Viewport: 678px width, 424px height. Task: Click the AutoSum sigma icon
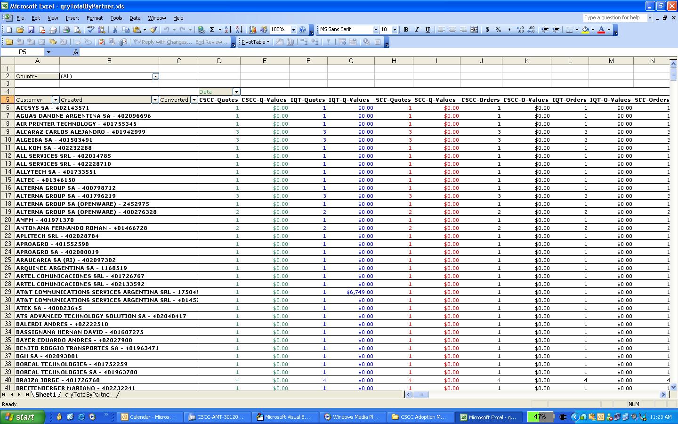click(x=212, y=30)
